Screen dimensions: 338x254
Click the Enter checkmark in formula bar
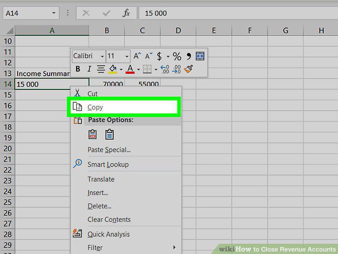coord(106,13)
